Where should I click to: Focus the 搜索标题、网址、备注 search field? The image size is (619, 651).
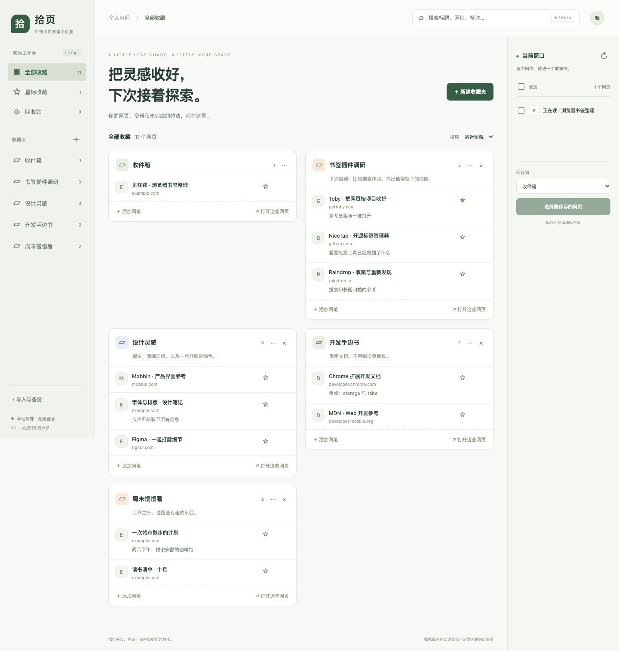pyautogui.click(x=496, y=18)
